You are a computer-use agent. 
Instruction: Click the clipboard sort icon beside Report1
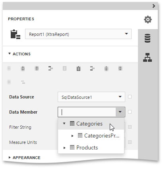[16, 34]
